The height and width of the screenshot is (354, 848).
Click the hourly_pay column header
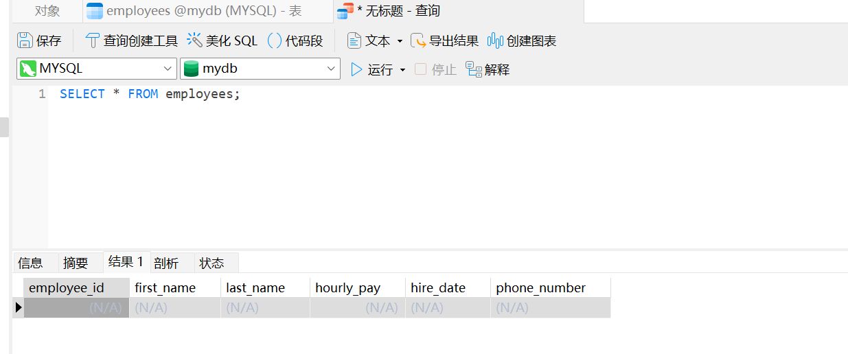(347, 288)
